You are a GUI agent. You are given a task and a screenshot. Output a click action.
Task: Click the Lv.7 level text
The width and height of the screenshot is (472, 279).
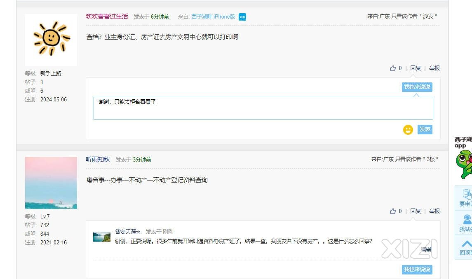coord(45,216)
